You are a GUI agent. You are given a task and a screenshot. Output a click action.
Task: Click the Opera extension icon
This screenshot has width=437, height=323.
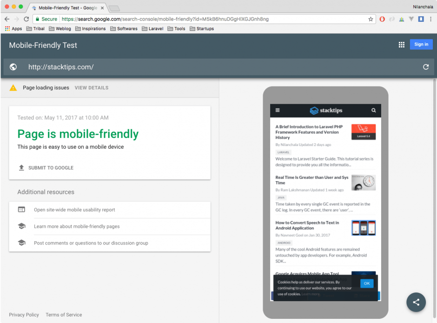click(382, 19)
